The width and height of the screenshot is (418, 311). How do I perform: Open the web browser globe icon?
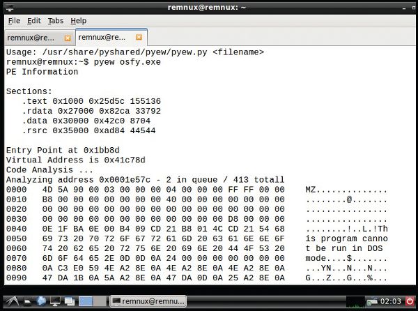pyautogui.click(x=41, y=301)
